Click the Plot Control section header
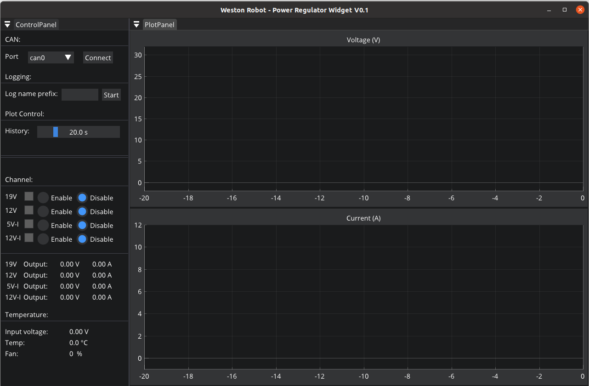589x386 pixels. tap(24, 114)
